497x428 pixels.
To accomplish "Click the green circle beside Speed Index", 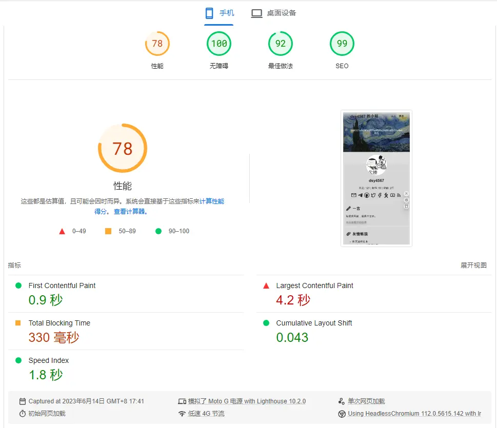I will coord(18,361).
